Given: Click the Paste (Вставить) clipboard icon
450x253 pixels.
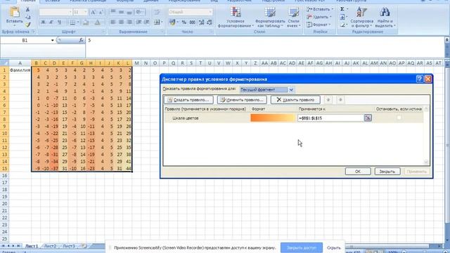Looking at the screenshot, I should click(x=14, y=13).
